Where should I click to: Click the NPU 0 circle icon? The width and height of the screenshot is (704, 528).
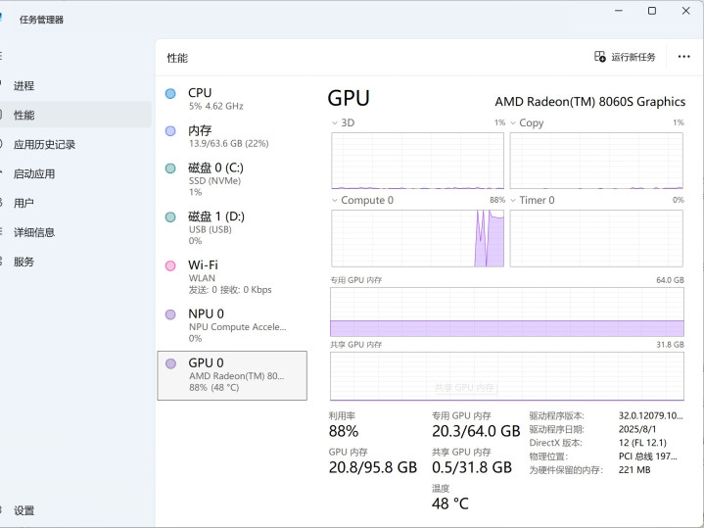pyautogui.click(x=170, y=314)
